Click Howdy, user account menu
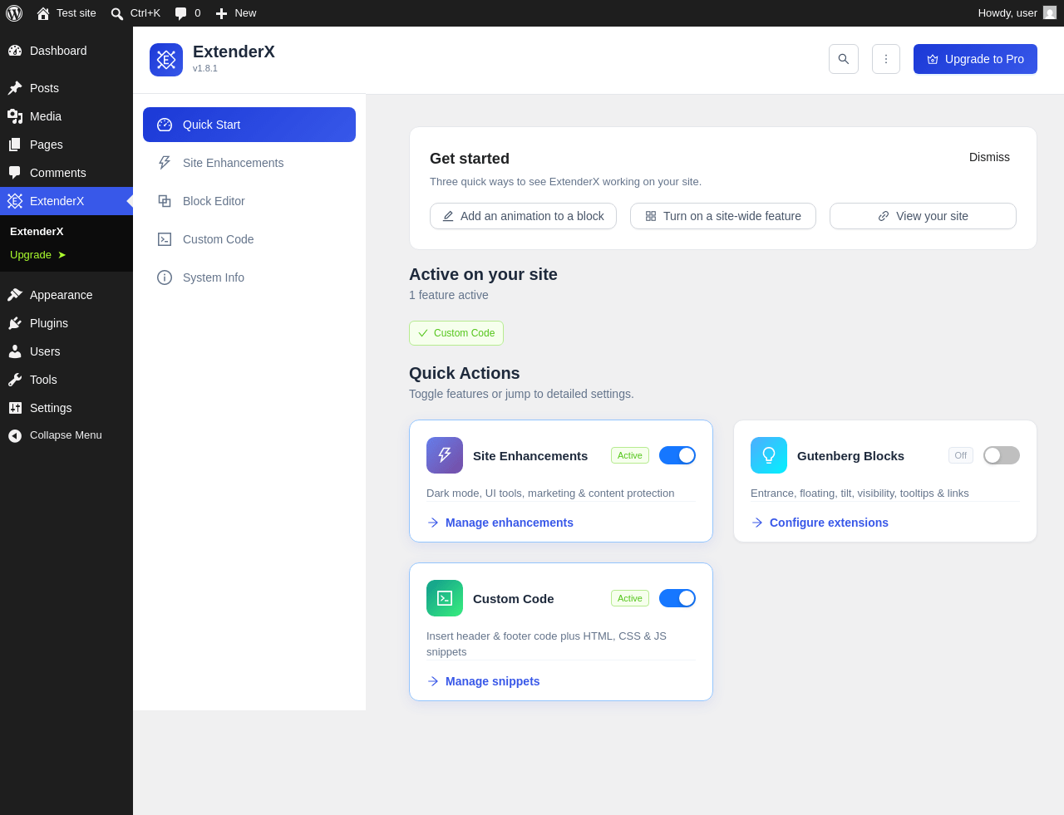1064x815 pixels. pos(1017,13)
